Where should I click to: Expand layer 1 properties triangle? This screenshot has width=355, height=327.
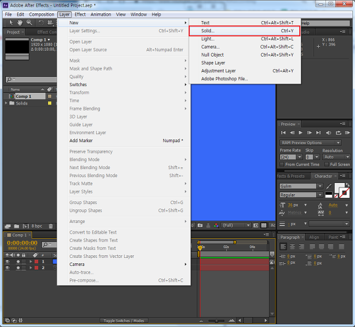click(x=31, y=261)
